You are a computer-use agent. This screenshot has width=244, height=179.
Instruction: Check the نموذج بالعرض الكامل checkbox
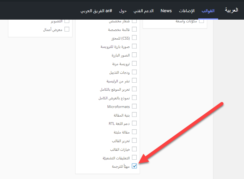[x=134, y=98]
